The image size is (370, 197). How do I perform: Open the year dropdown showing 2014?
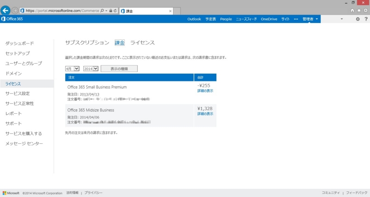click(91, 68)
